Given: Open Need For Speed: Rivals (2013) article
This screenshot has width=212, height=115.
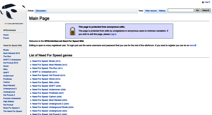Looking at the screenshot, I should 46,61.
